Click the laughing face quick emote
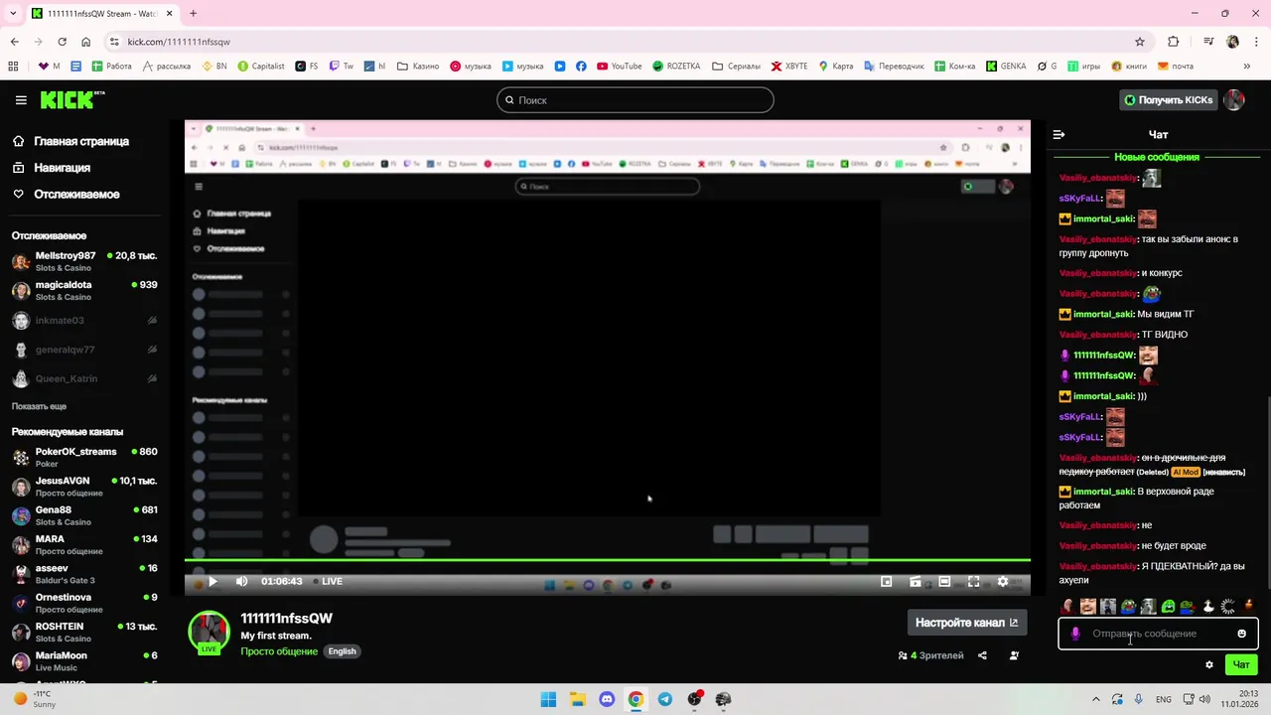1271x715 pixels. coord(1088,606)
